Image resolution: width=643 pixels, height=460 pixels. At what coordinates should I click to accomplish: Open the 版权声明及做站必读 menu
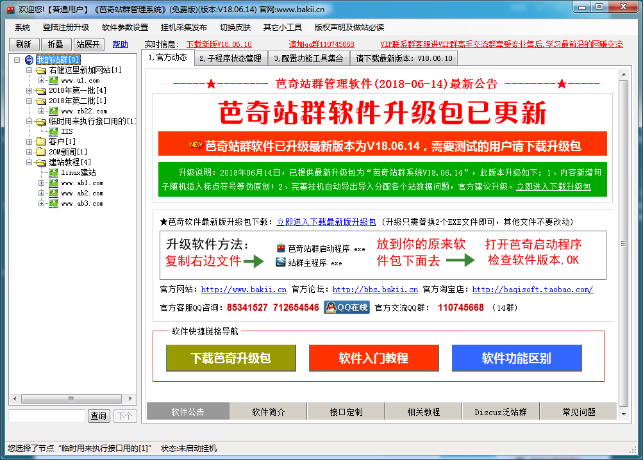point(349,28)
